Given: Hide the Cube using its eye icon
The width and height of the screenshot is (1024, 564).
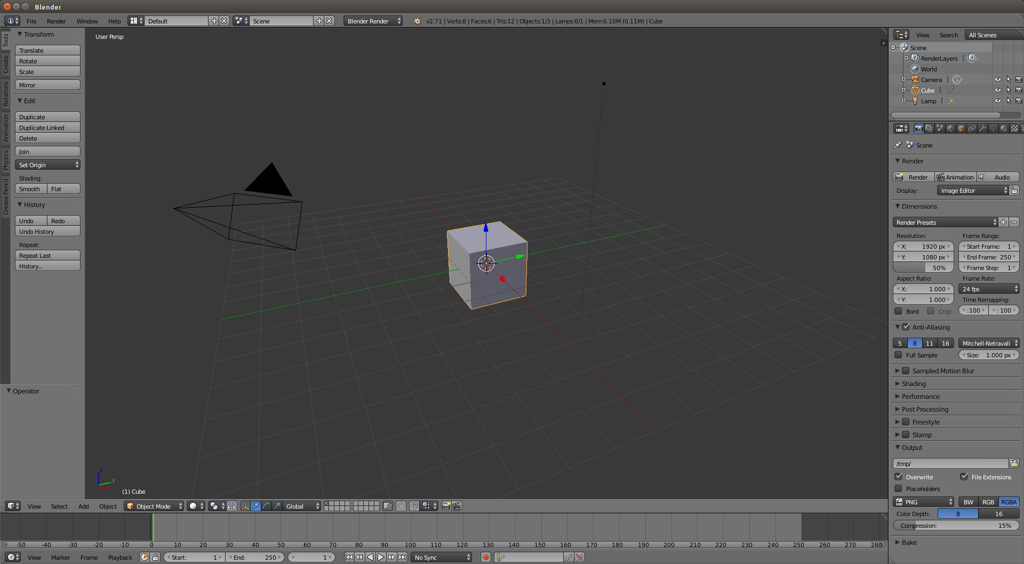Looking at the screenshot, I should tap(998, 90).
